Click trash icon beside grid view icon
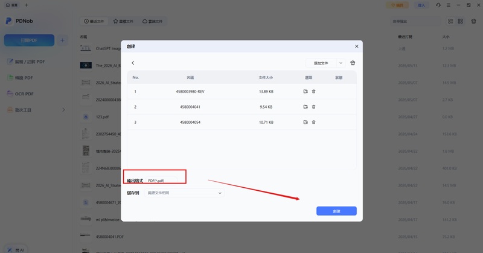 pos(473,21)
